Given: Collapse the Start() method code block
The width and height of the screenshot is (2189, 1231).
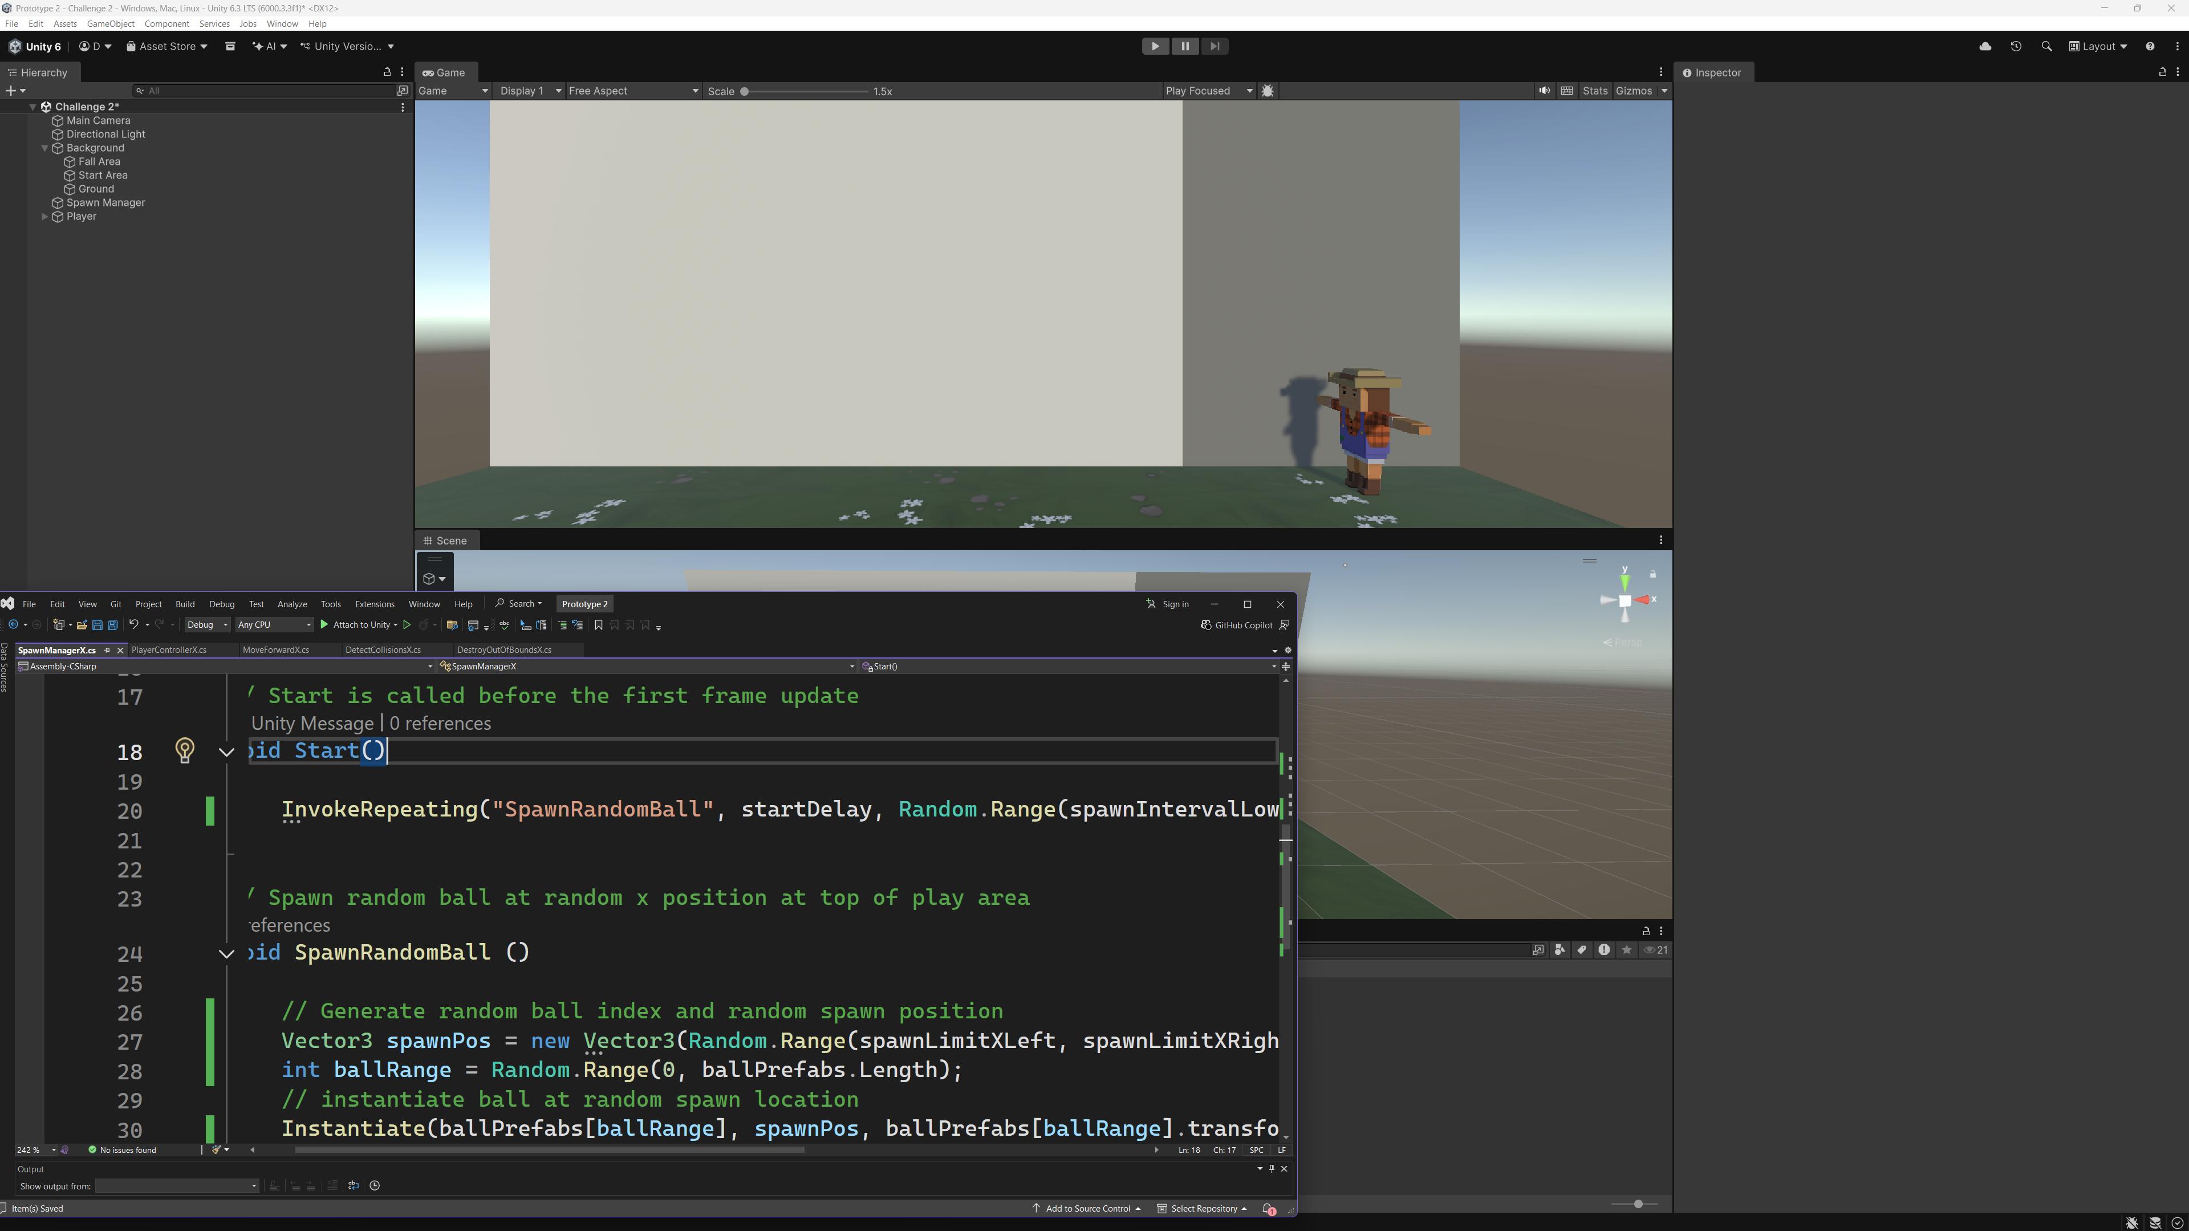Looking at the screenshot, I should click(x=227, y=752).
